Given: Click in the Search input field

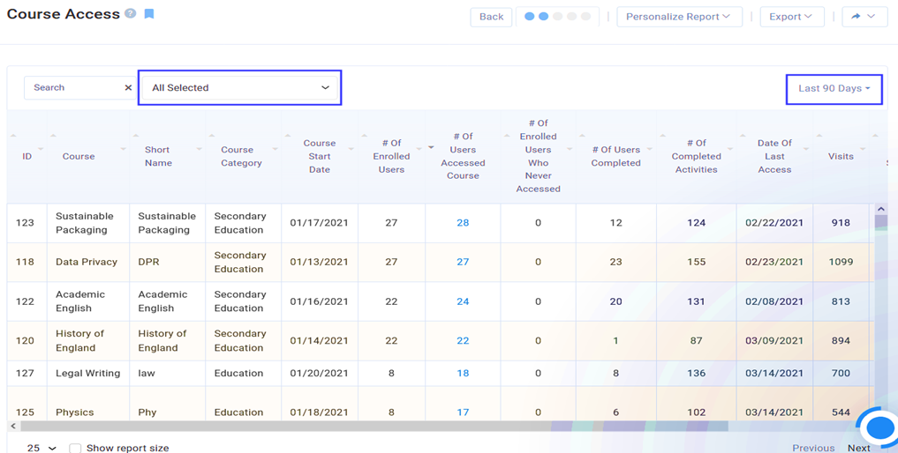Looking at the screenshot, I should pos(74,87).
